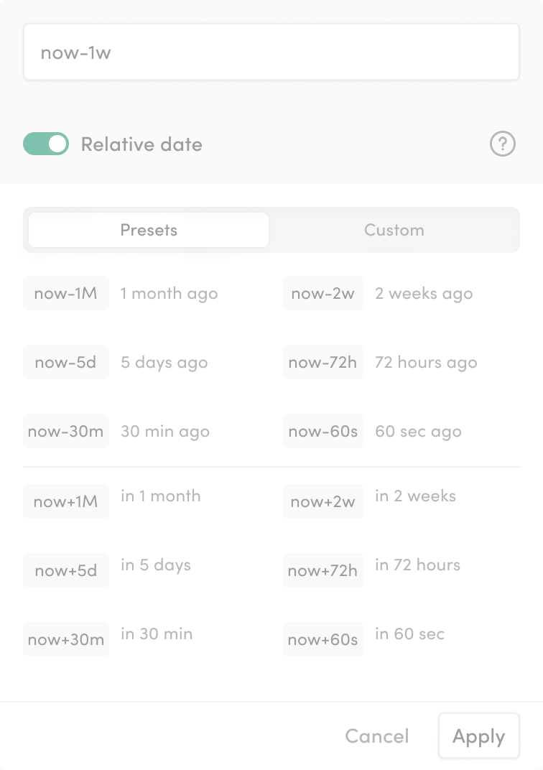The width and height of the screenshot is (543, 770).
Task: Switch to the Custom tab
Action: point(394,230)
